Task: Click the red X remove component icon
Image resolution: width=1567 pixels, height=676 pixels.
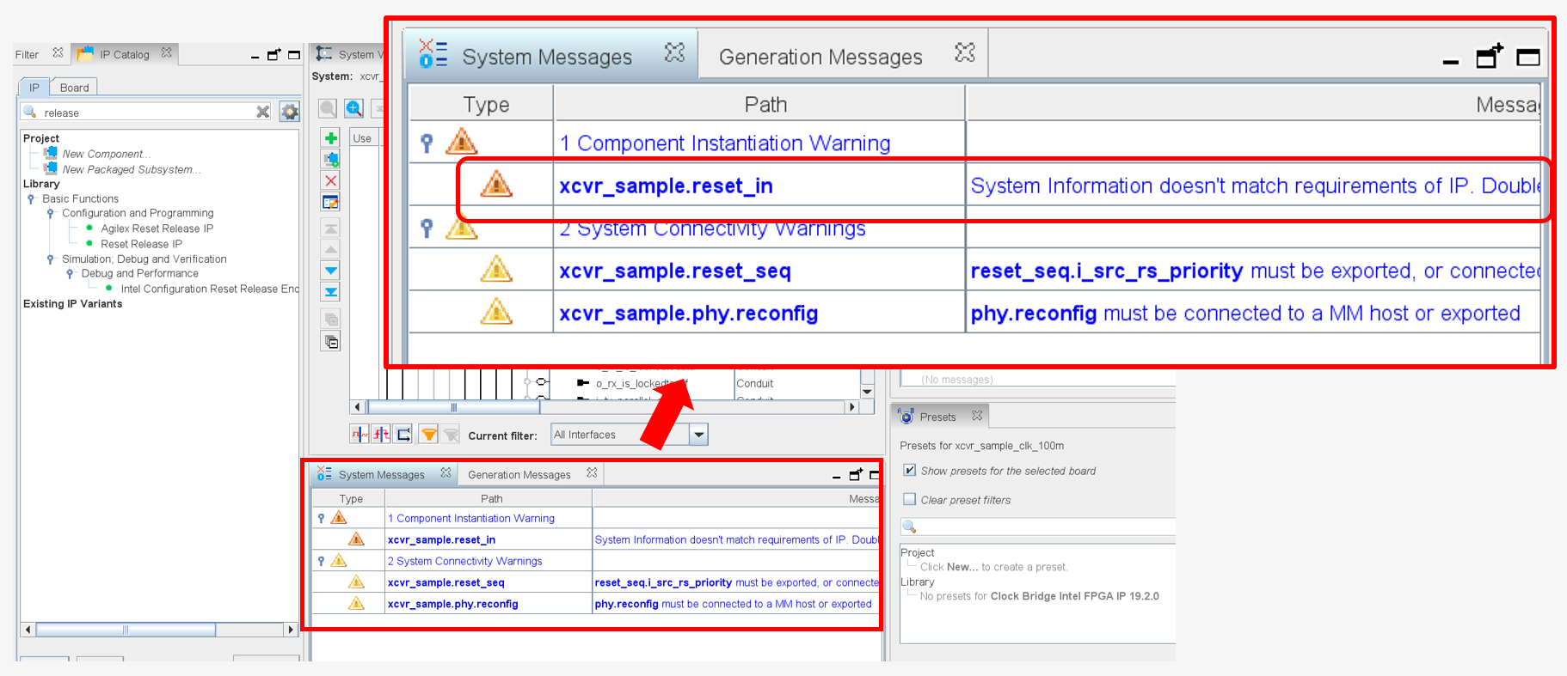Action: (x=330, y=180)
